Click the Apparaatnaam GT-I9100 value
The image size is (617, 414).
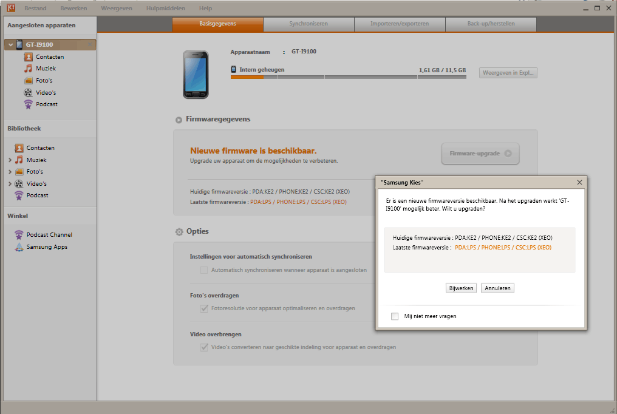304,52
